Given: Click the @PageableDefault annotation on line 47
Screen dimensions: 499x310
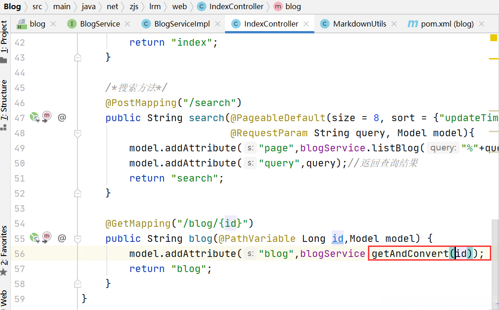Looking at the screenshot, I should point(278,118).
